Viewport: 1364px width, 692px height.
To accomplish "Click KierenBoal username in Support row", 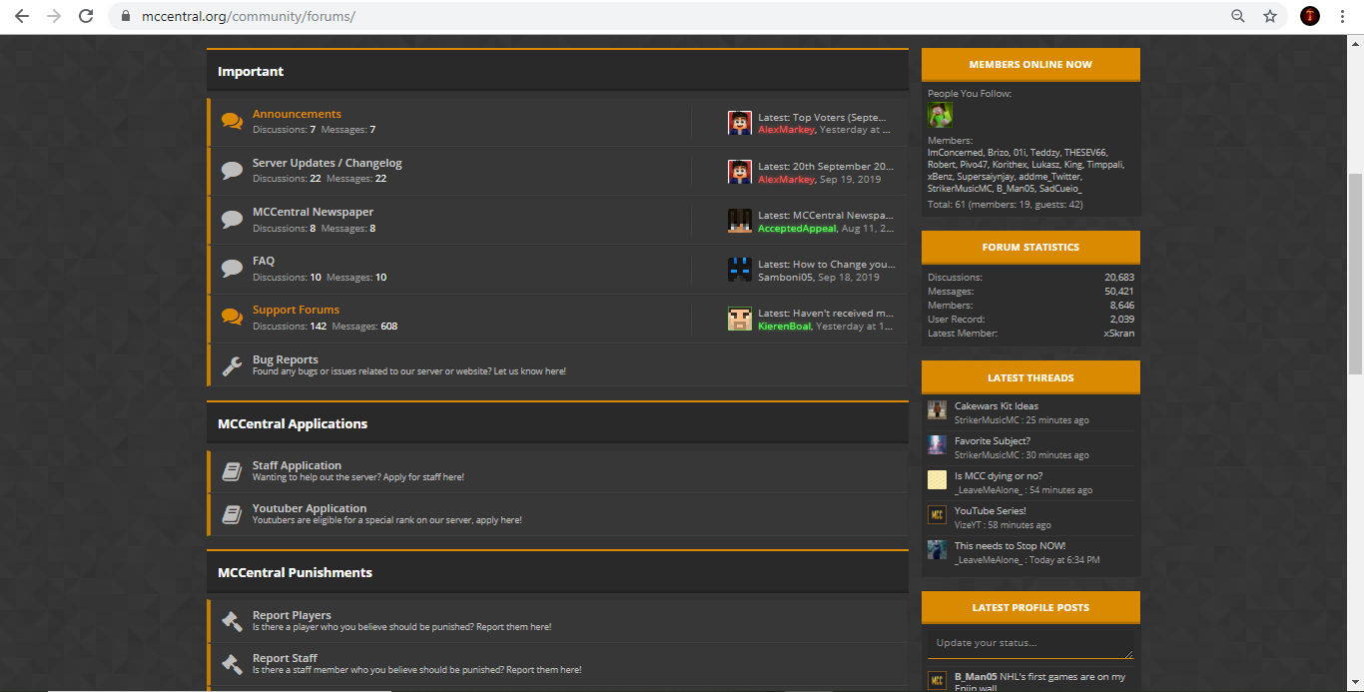I will coord(785,327).
